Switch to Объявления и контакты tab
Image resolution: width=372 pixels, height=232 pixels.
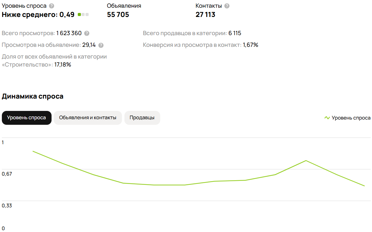coord(88,118)
